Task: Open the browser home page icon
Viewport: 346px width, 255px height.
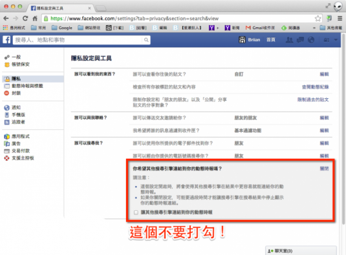Action: point(35,19)
